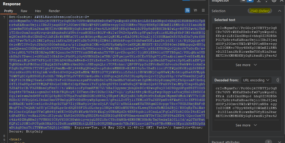Toggle word wrap in response view
This screenshot has width=285, height=143.
187,10
